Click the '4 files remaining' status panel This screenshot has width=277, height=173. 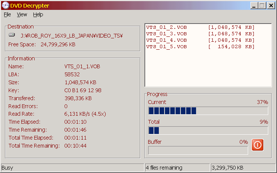pyautogui.click(x=177, y=168)
